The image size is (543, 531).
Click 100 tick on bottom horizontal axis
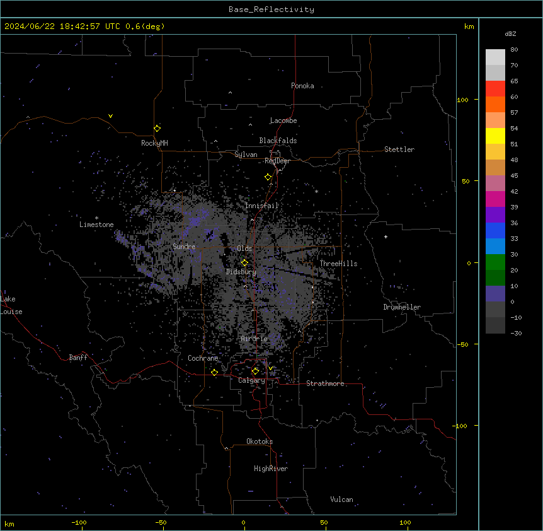(405, 522)
